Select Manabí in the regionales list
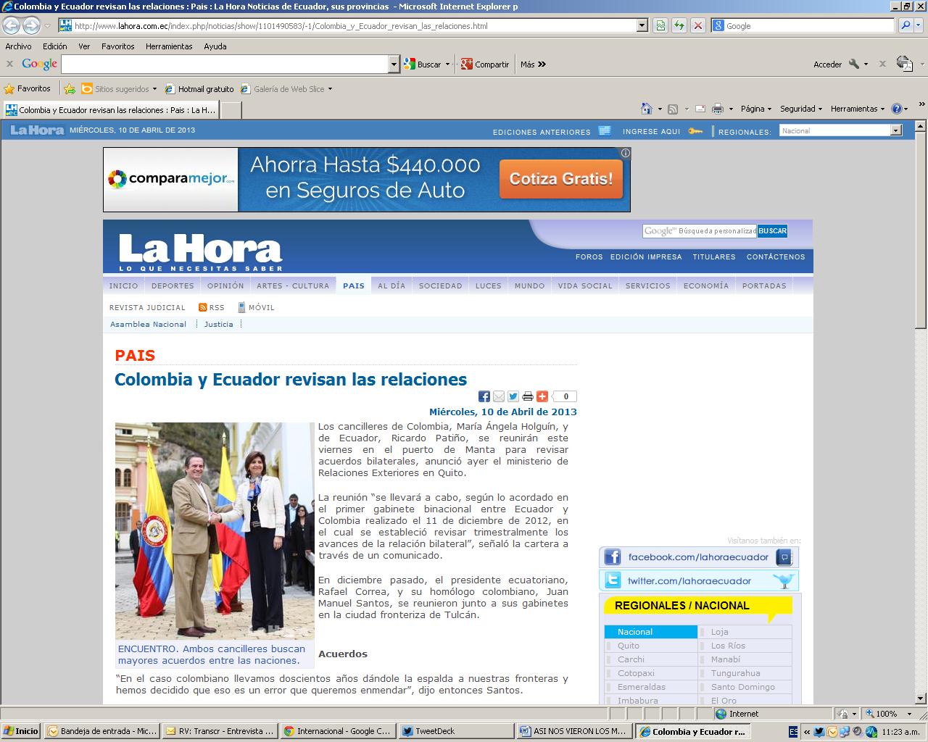This screenshot has width=928, height=742. click(x=726, y=659)
